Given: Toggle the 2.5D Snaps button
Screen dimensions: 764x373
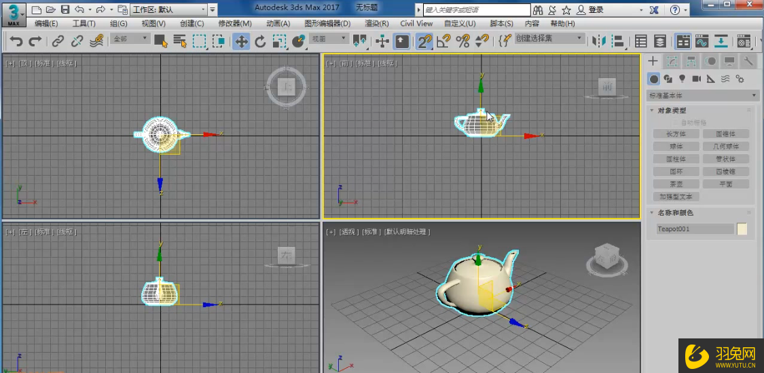Looking at the screenshot, I should coord(424,41).
